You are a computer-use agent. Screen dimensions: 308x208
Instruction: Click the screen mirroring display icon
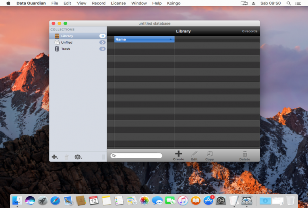point(244,3)
